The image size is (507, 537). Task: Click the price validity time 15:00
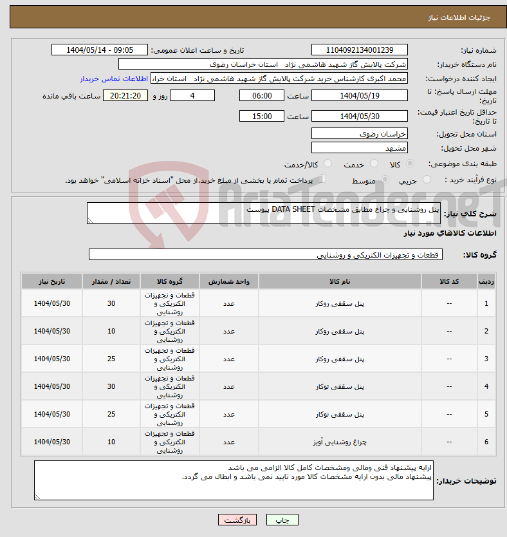point(262,117)
